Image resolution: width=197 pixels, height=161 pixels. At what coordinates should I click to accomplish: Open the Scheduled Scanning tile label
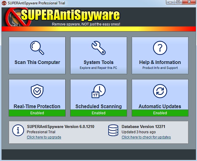click(98, 106)
